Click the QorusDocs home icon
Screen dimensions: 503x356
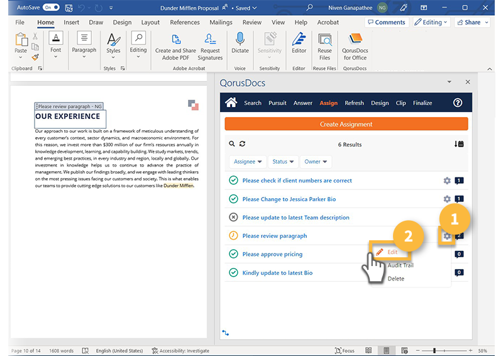[231, 103]
